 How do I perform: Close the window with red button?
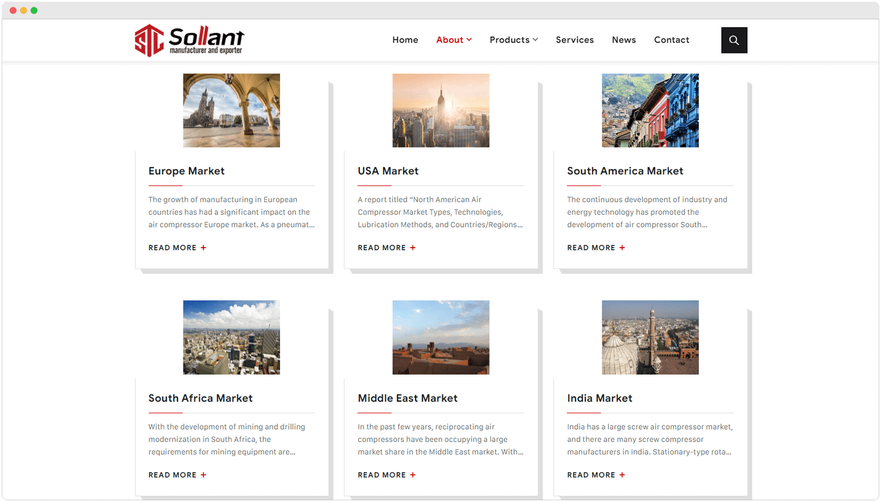13,10
